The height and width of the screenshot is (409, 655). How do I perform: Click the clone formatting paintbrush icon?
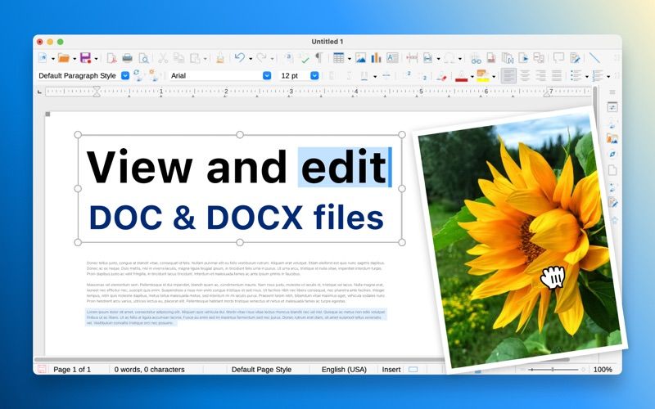[220, 58]
